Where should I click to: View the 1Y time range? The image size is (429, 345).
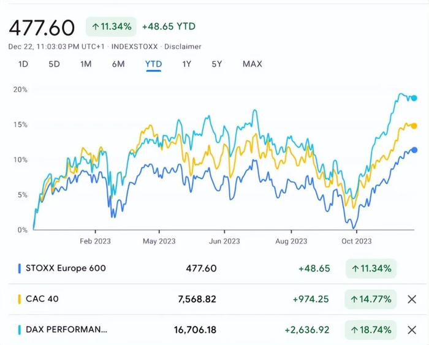(186, 64)
